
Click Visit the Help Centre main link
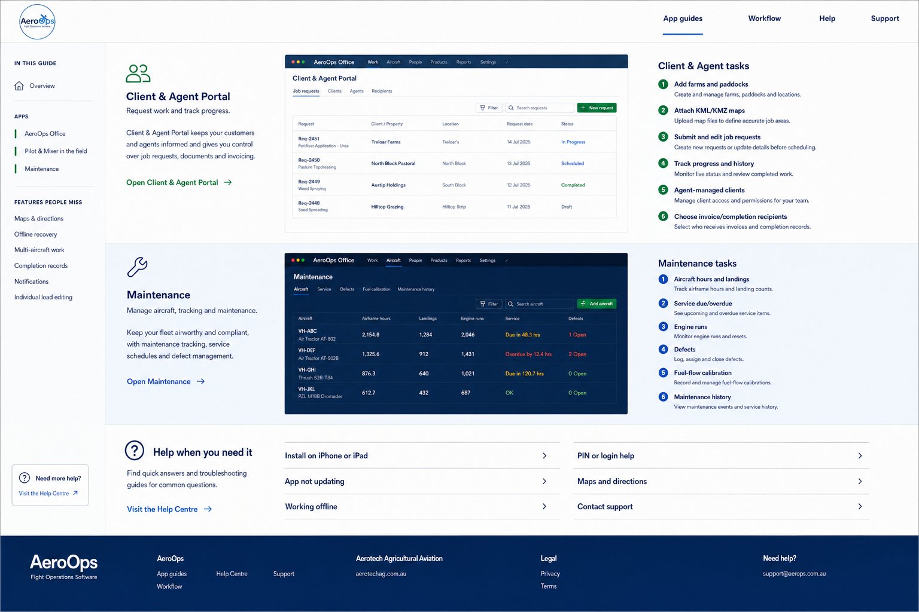pyautogui.click(x=169, y=509)
